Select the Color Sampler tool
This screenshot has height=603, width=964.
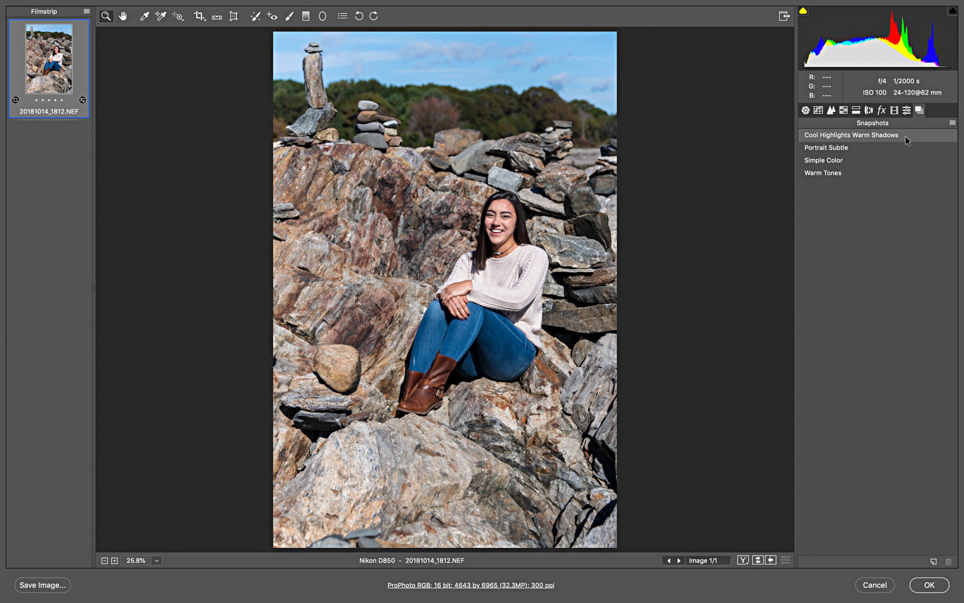click(x=161, y=16)
